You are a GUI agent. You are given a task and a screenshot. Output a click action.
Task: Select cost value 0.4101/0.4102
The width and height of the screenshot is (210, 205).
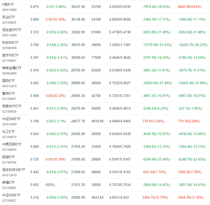click(x=120, y=172)
